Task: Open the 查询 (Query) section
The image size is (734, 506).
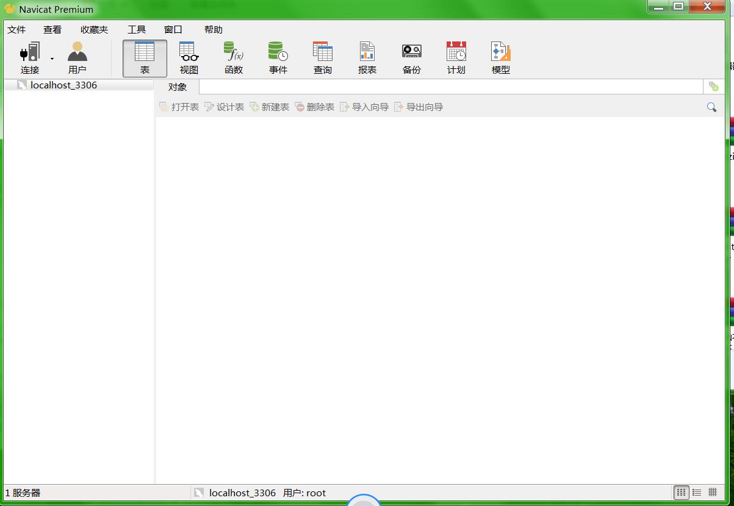Action: [323, 59]
